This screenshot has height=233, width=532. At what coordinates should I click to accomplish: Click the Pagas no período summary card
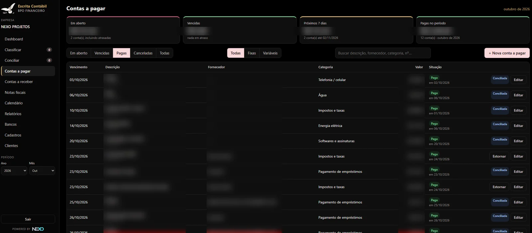pos(473,30)
